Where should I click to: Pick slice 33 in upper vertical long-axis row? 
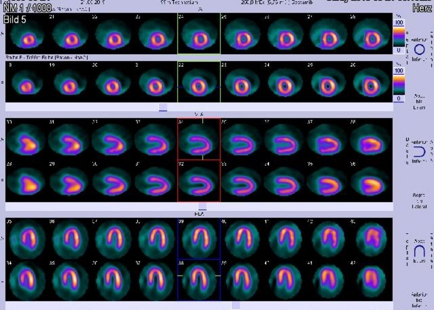(156, 139)
